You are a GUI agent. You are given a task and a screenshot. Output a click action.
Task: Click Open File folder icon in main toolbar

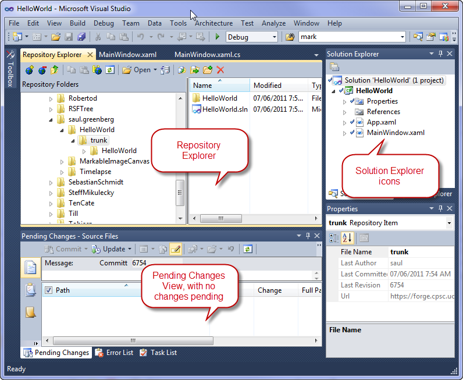[x=55, y=37]
